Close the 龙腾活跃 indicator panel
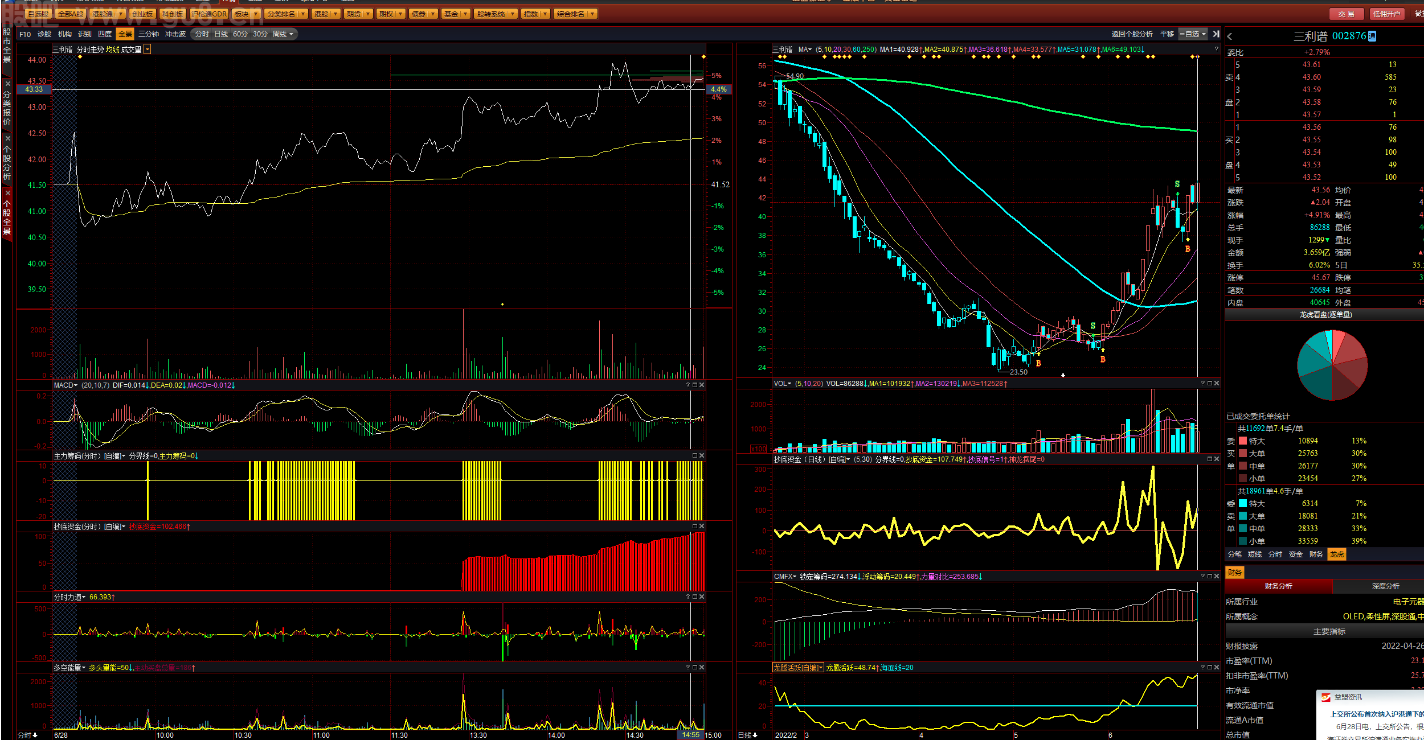 pos(1217,668)
